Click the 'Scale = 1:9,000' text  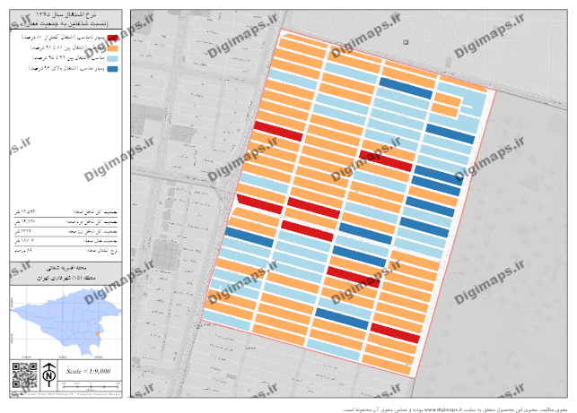point(88,371)
